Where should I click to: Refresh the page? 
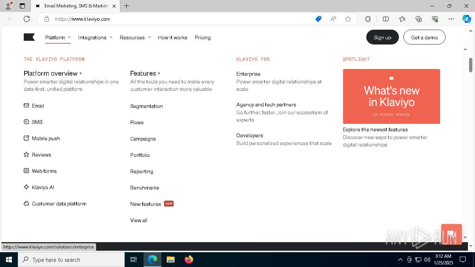pos(27,19)
